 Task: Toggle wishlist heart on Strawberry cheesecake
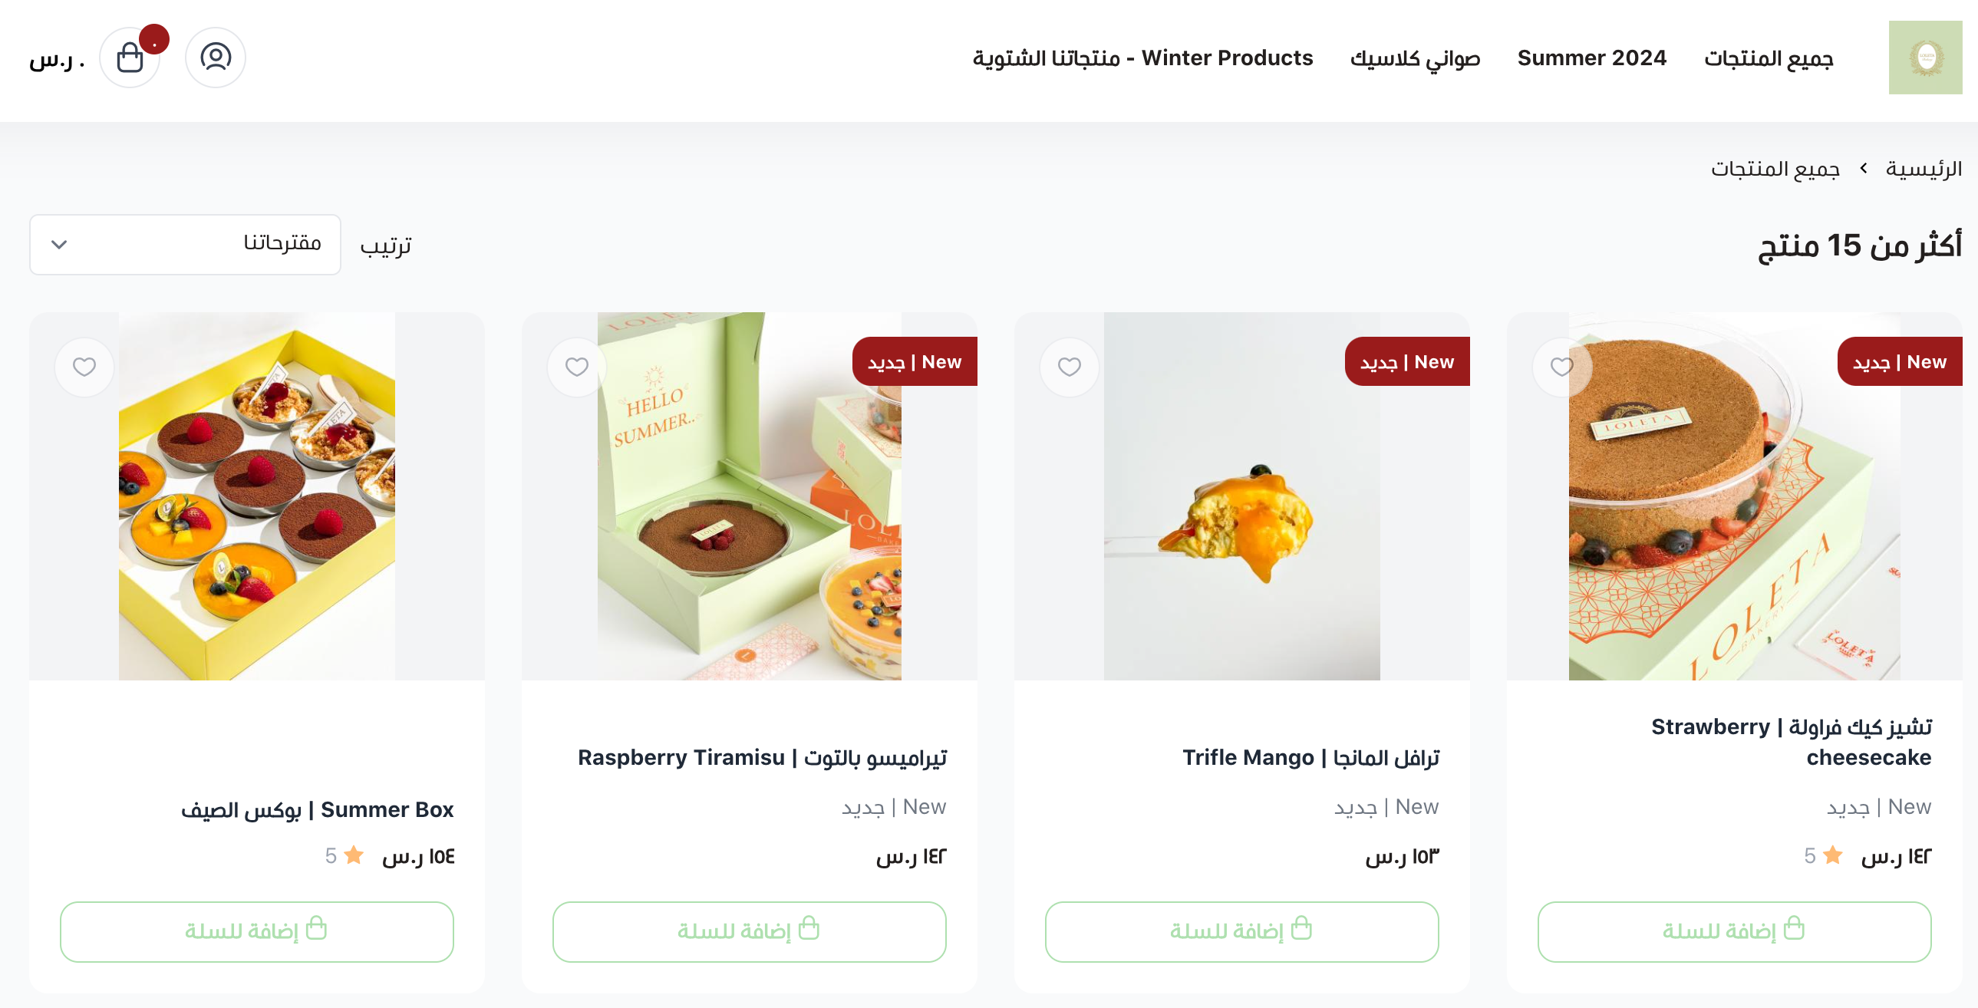(1562, 367)
